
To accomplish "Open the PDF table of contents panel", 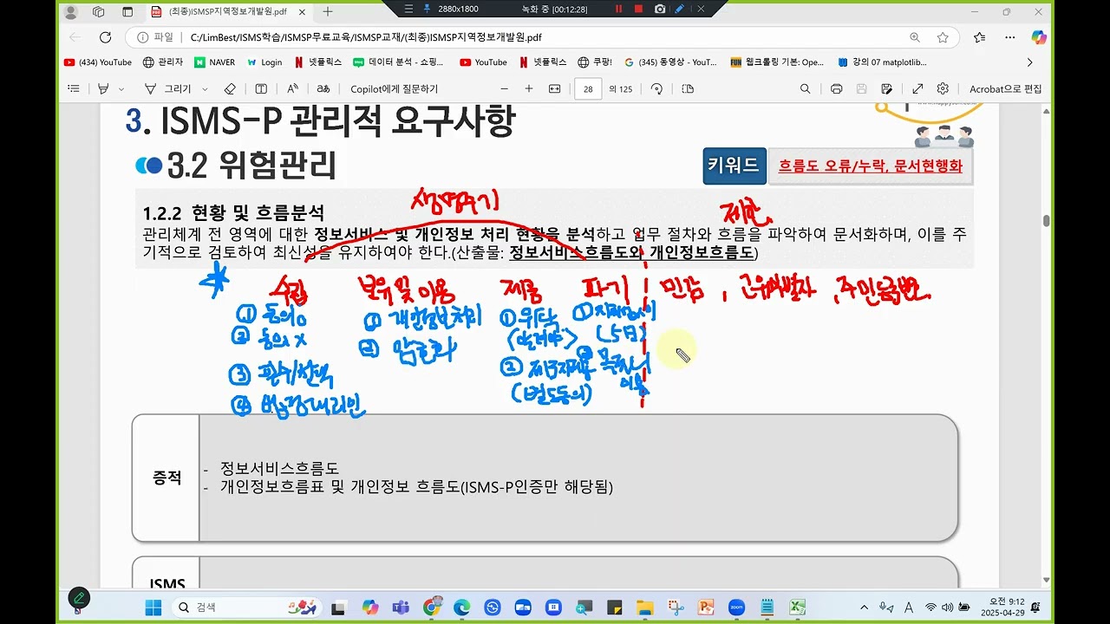I will coord(74,88).
